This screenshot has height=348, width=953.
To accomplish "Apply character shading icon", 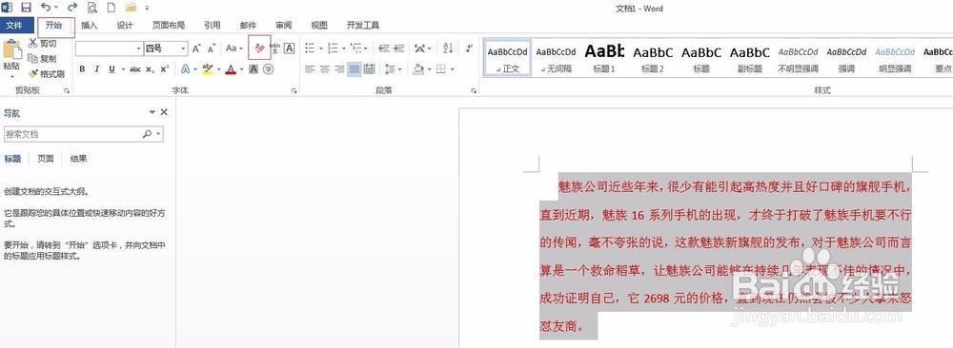I will (x=253, y=69).
